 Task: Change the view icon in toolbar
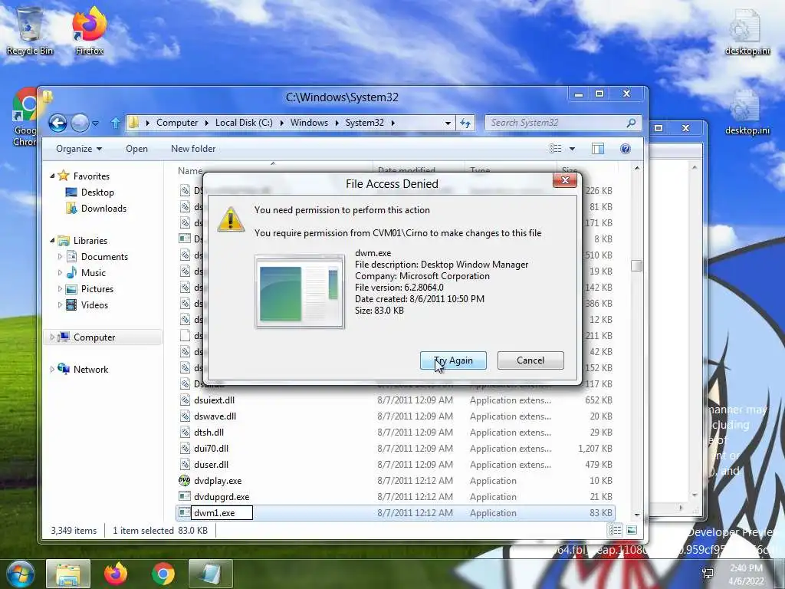click(x=556, y=149)
